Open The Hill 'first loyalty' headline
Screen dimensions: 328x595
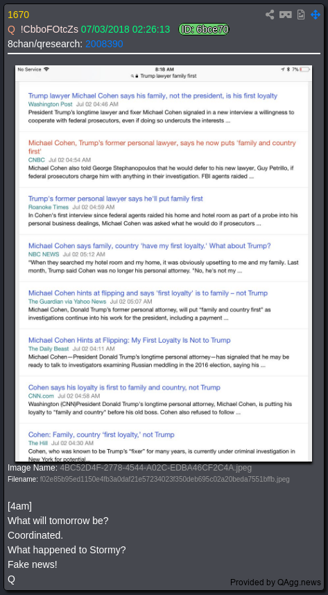[x=101, y=434]
